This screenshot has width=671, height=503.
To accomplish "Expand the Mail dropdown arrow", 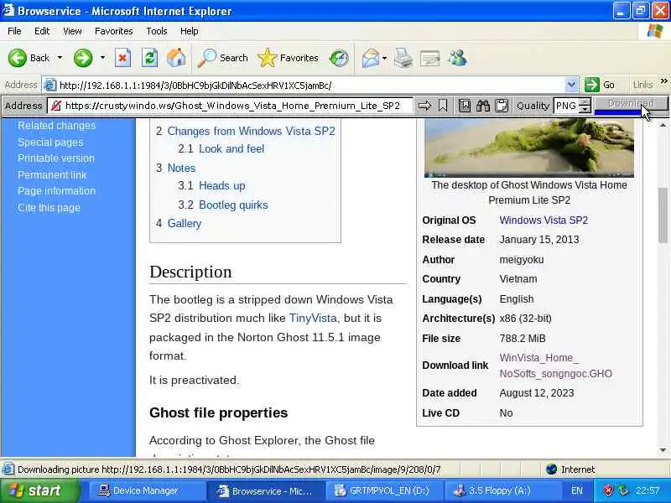I will 384,58.
